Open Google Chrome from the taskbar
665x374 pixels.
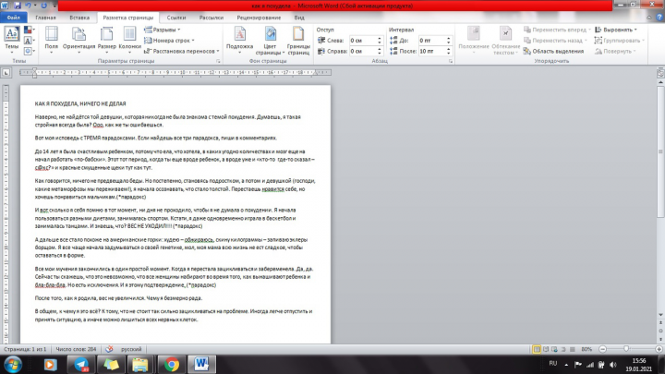pyautogui.click(x=172, y=364)
